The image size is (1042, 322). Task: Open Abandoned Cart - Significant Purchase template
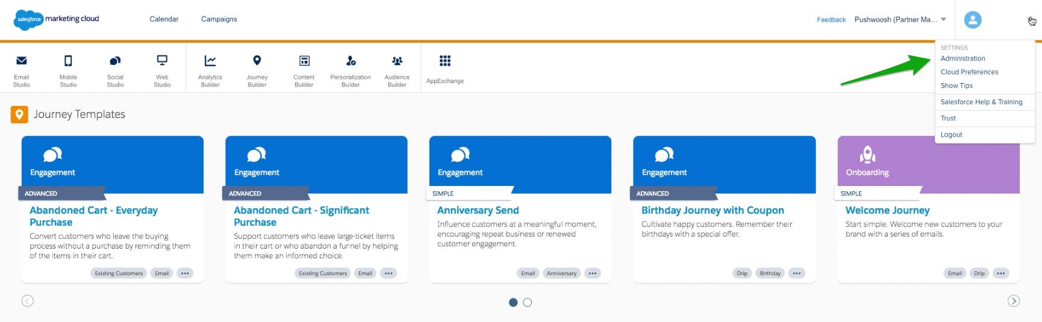point(301,216)
